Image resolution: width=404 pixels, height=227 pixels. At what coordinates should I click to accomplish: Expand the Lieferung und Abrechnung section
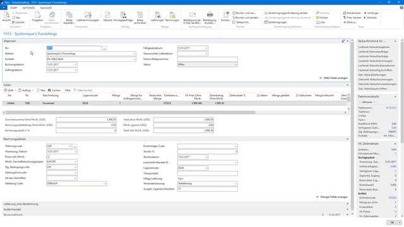175,204
